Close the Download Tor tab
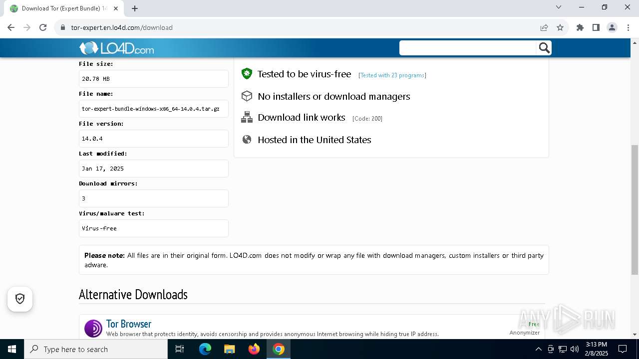The width and height of the screenshot is (639, 359). [116, 8]
